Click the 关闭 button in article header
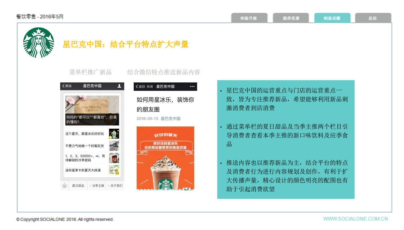 point(150,87)
